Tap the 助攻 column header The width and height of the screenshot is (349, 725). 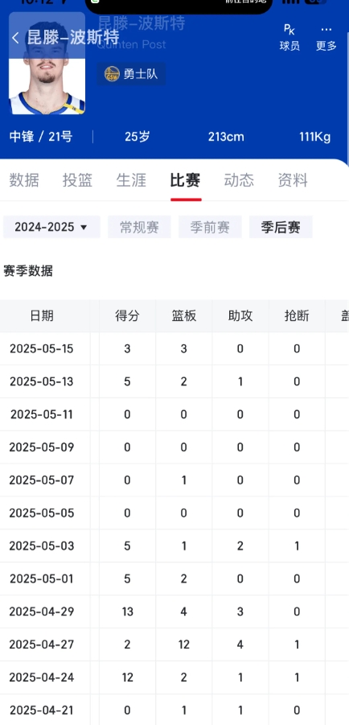point(240,315)
